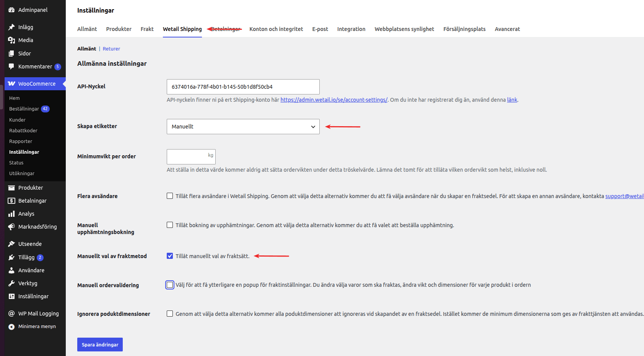The width and height of the screenshot is (644, 356).
Task: Open the Kunder submenu item
Action: (17, 120)
